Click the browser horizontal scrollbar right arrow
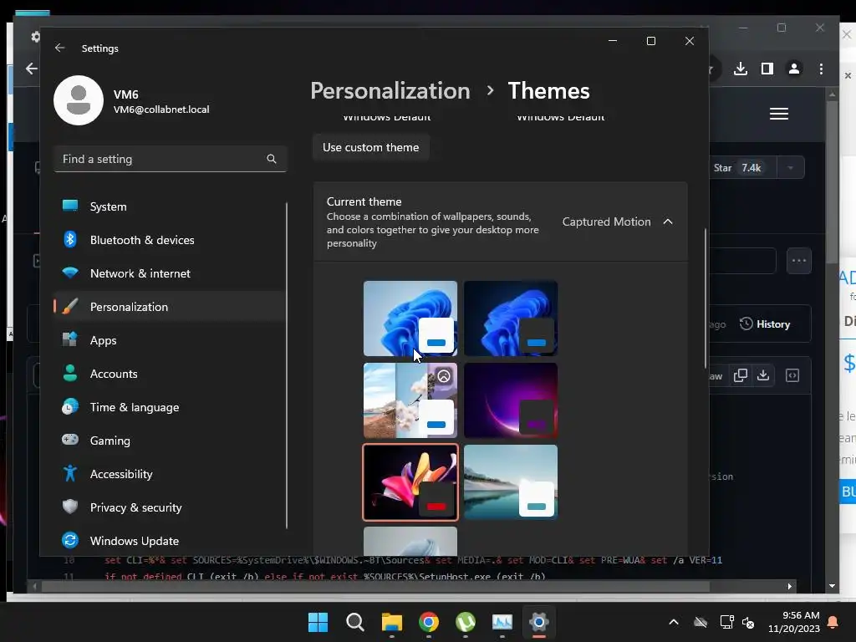 (x=789, y=586)
